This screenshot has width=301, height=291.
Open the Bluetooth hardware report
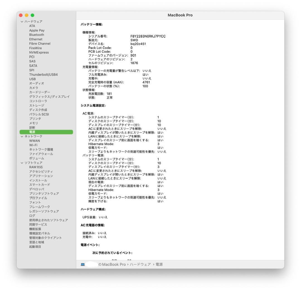coord(37,35)
